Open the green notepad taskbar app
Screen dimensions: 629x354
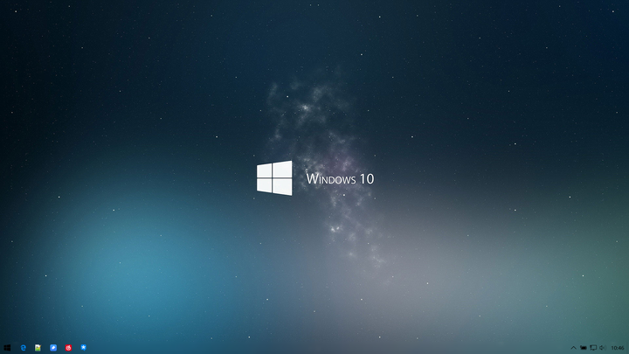click(x=38, y=348)
